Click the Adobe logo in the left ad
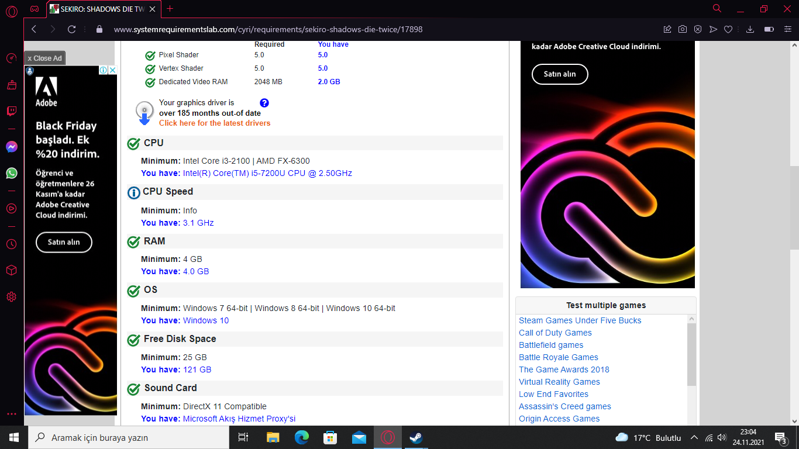This screenshot has width=799, height=449. 47,92
